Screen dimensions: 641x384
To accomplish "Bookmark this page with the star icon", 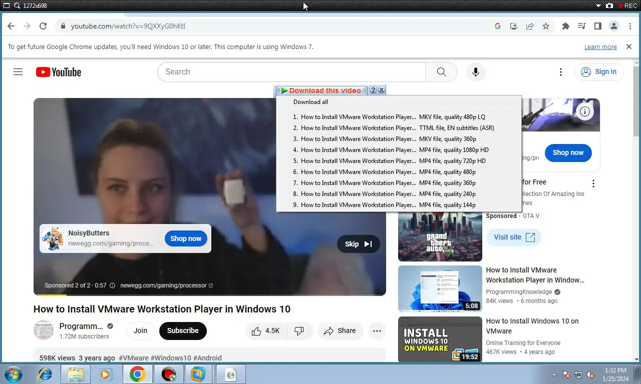I will [546, 26].
